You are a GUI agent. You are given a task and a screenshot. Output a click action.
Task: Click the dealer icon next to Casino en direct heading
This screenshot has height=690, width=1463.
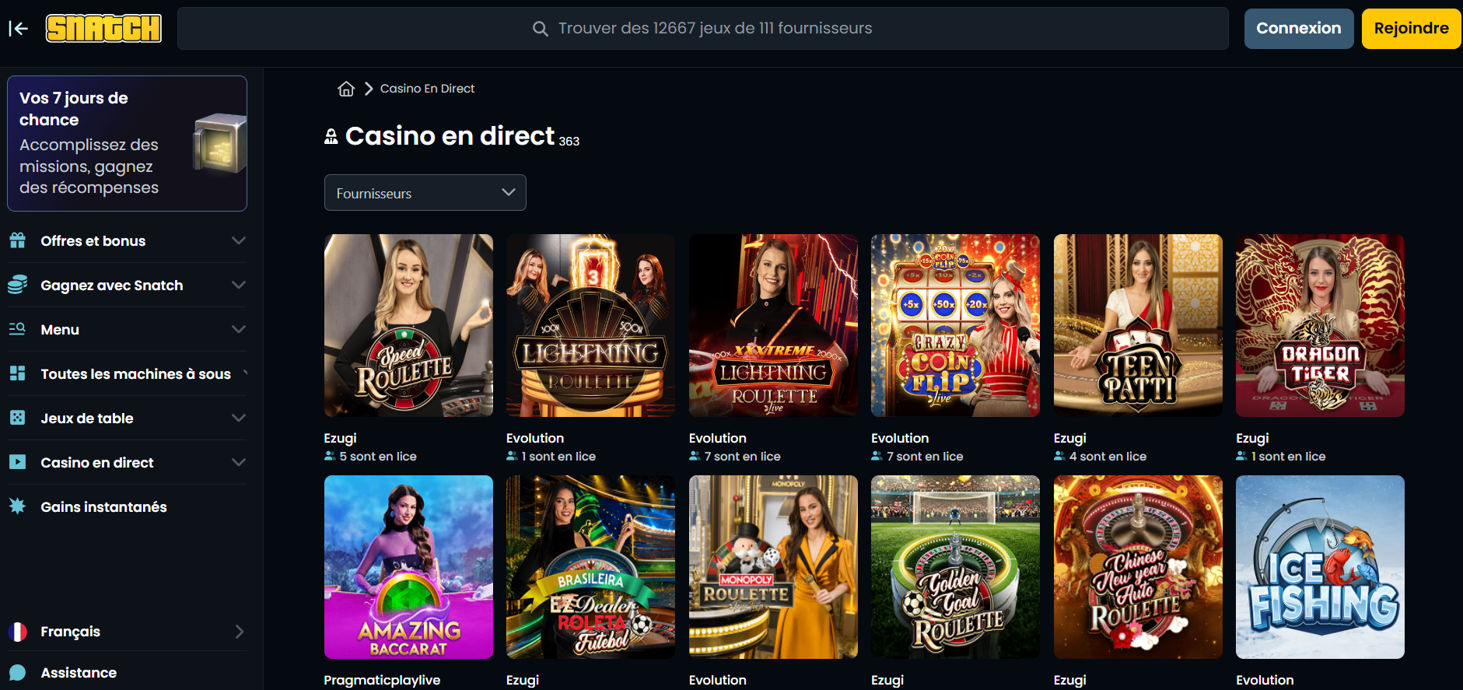tap(331, 137)
